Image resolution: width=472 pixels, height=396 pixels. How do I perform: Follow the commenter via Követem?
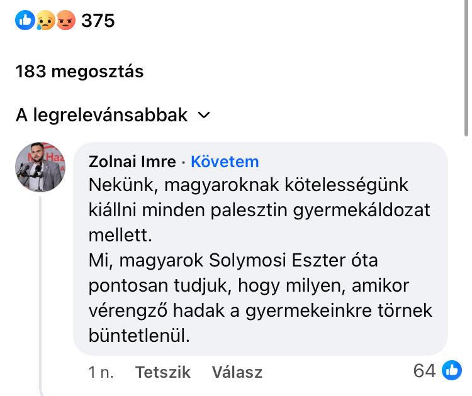[x=225, y=162]
